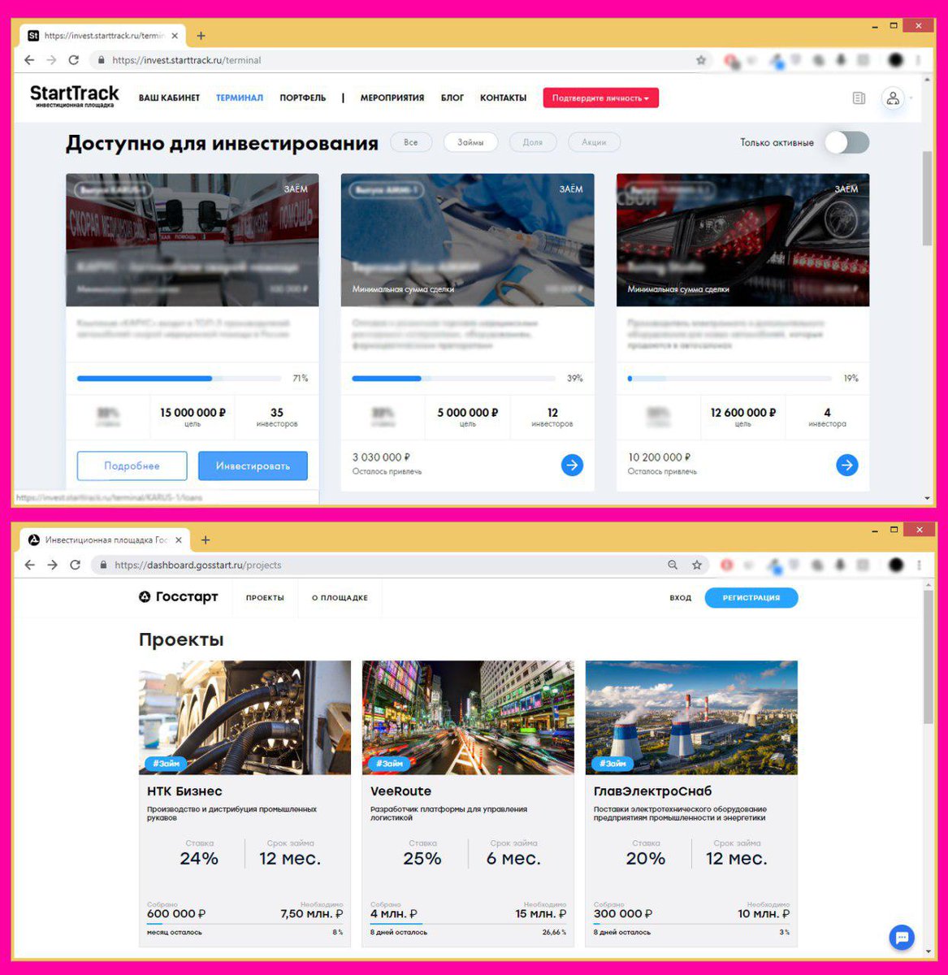Click the 39% progress bar
Image resolution: width=948 pixels, height=975 pixels.
pyautogui.click(x=455, y=379)
